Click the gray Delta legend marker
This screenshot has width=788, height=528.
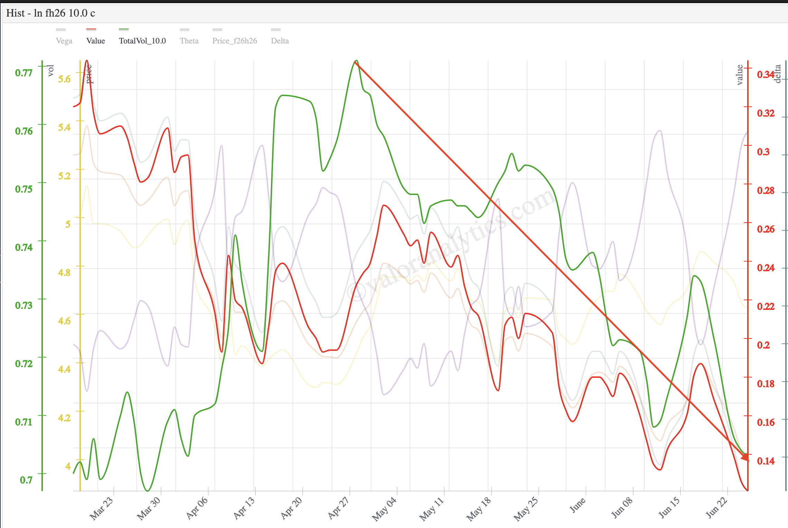276,30
